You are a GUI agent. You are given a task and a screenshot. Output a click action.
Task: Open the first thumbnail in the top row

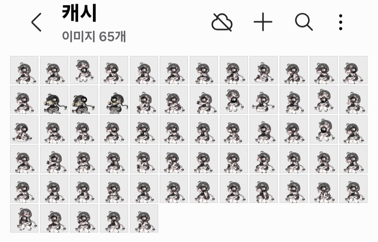tap(24, 70)
